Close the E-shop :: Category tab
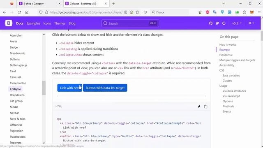The width and height of the screenshot is (263, 148). pyautogui.click(x=60, y=4)
